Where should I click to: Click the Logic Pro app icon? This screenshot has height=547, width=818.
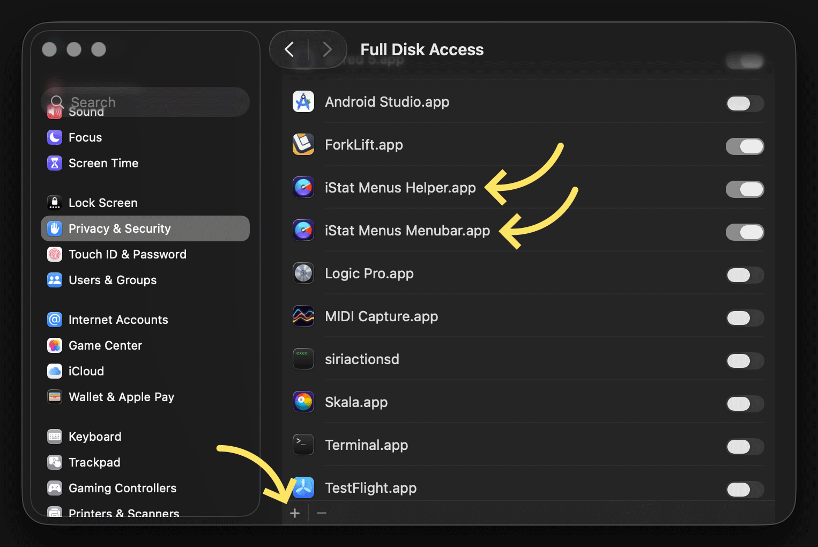tap(303, 273)
